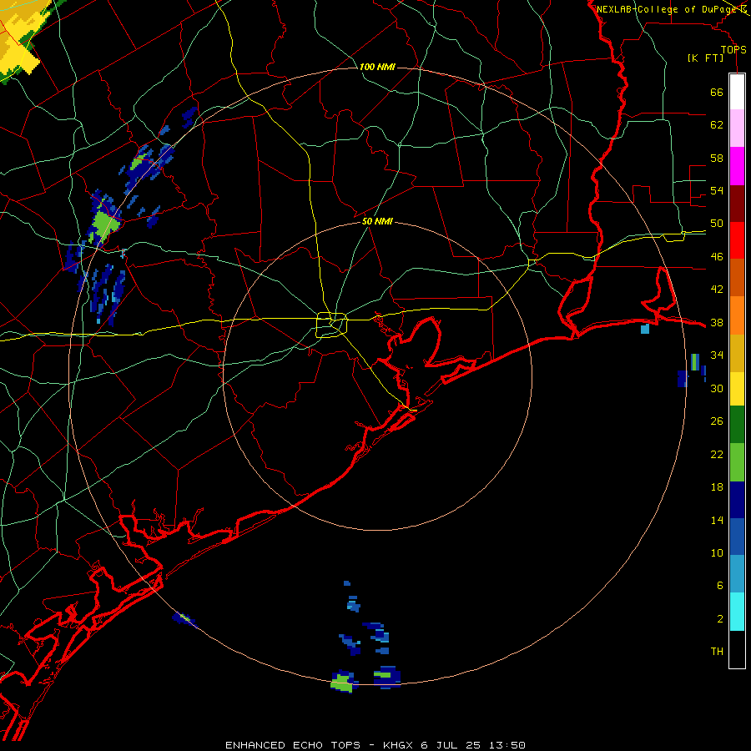The width and height of the screenshot is (751, 751).
Task: Click the navy legend swatch between 14 and 18
Action: point(737,500)
